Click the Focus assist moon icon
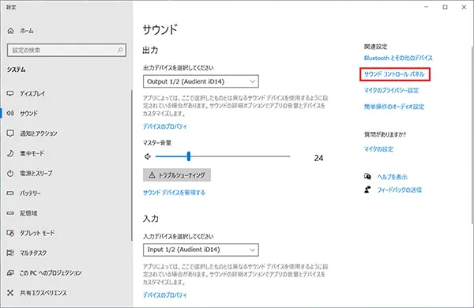This screenshot has width=474, height=308. [10, 153]
